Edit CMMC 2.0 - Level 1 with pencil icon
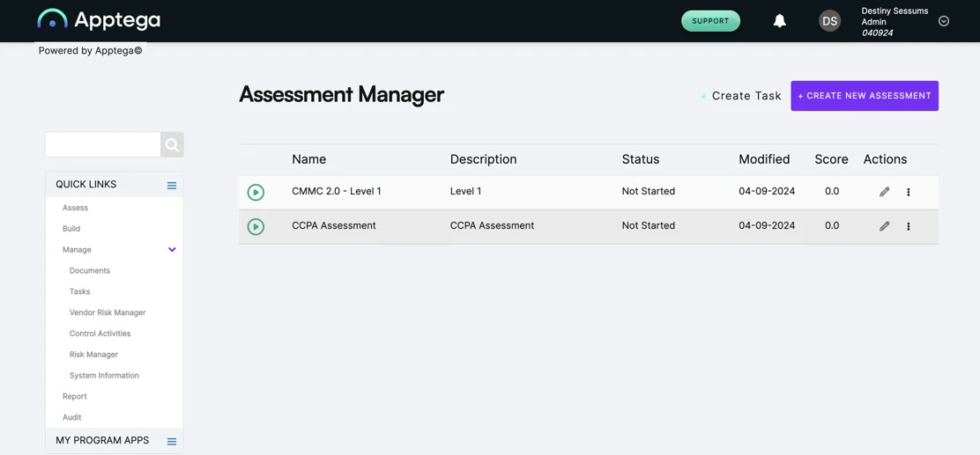The height and width of the screenshot is (455, 980). pos(884,192)
